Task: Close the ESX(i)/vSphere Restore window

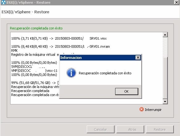Action: [x=176, y=2]
